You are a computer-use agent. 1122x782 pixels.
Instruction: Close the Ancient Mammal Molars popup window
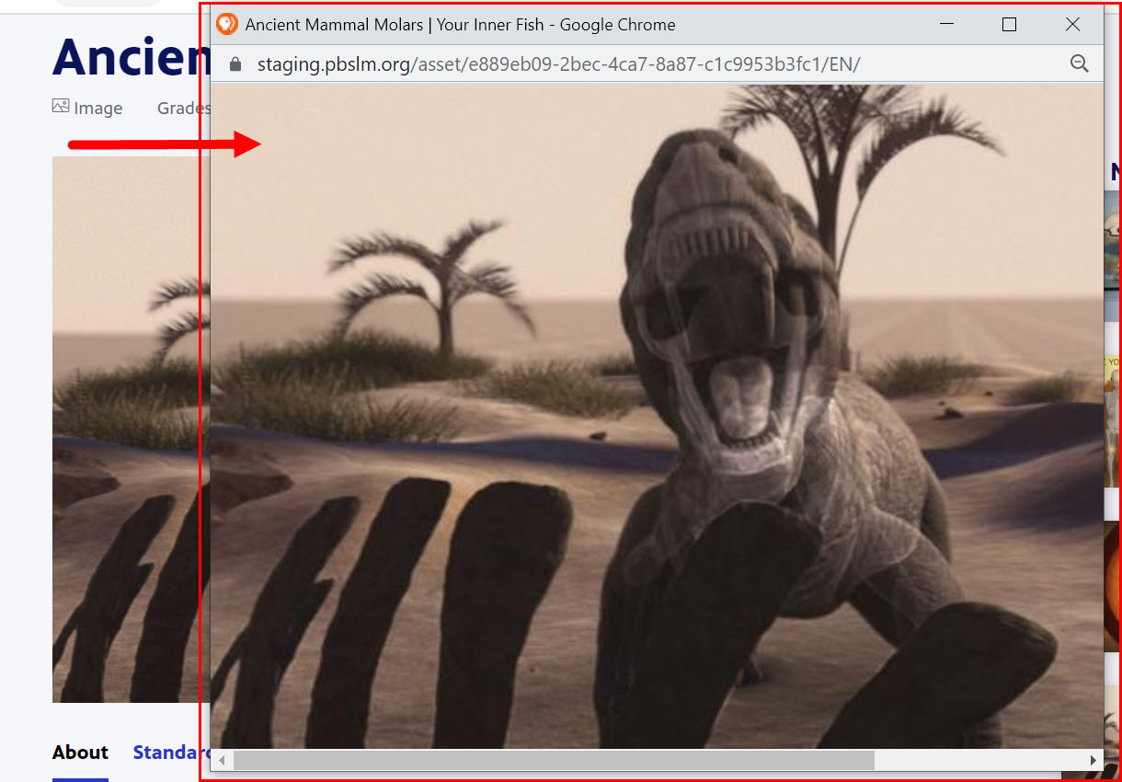(1072, 25)
